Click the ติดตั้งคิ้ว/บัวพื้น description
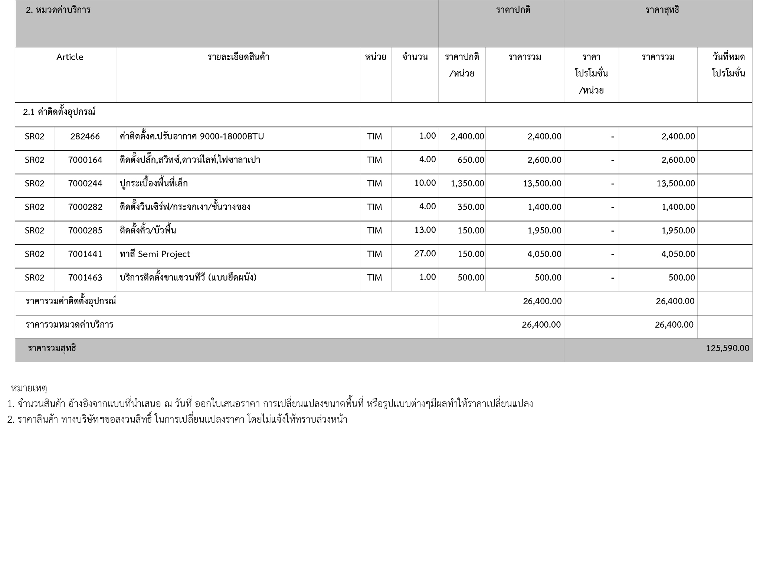Screen dimensions: 760x570 click(x=148, y=230)
